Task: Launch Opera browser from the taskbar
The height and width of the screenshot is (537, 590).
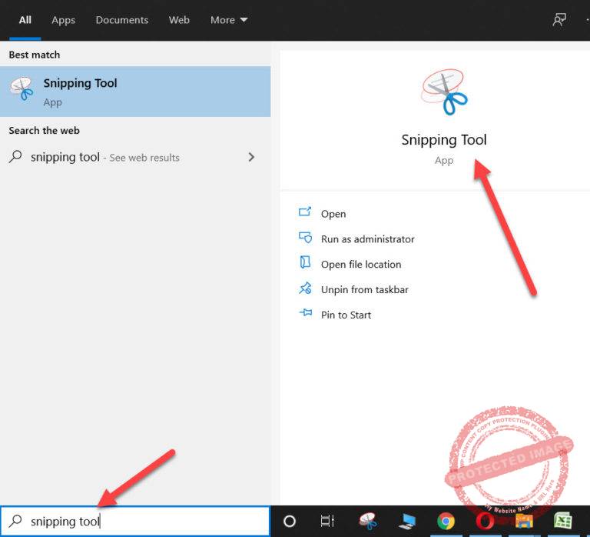Action: click(485, 522)
